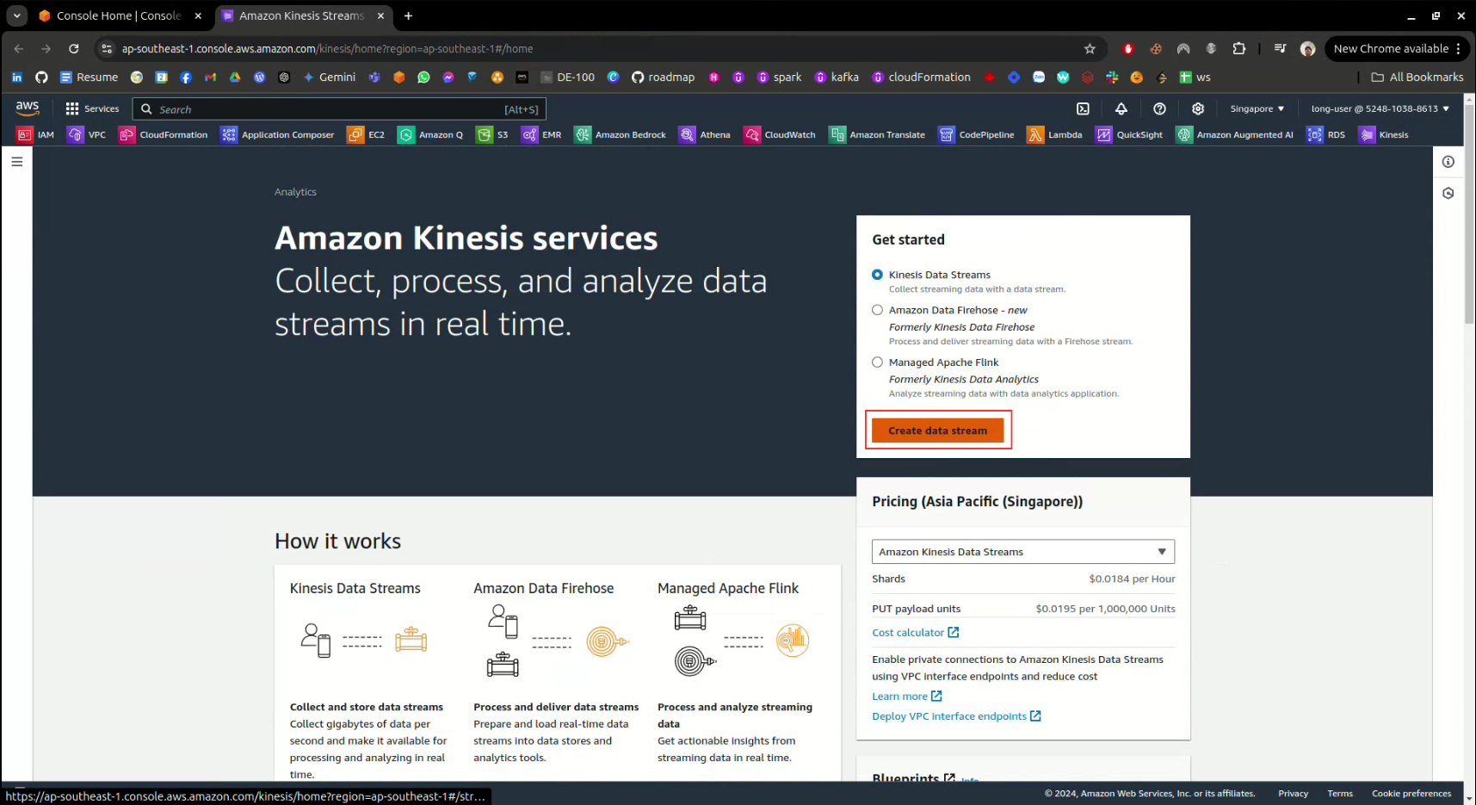Open the Lambda service shortcut
Screen dimensions: 1476x805
pos(1054,134)
